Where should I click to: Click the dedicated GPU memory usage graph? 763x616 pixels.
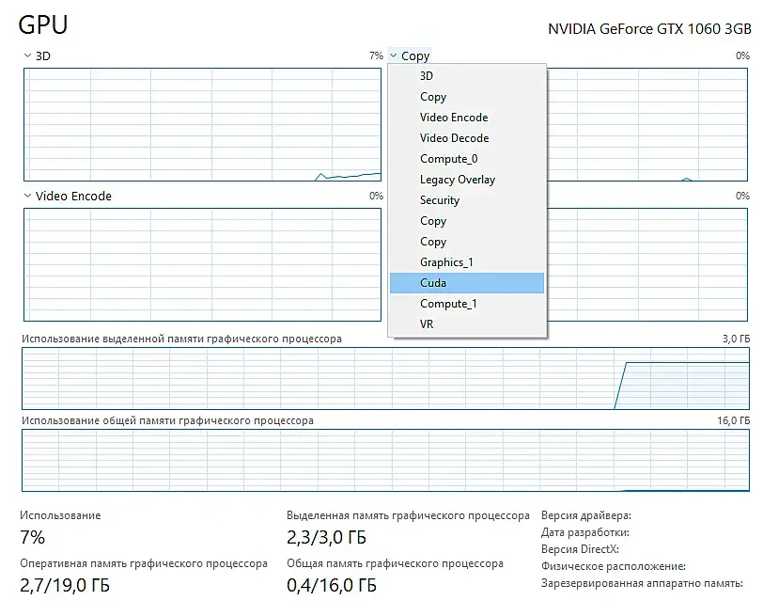point(385,378)
